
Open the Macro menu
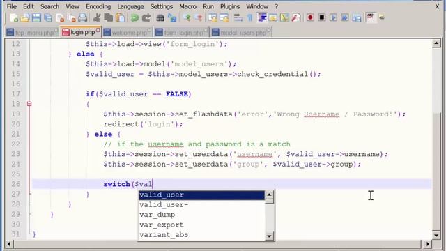[x=187, y=6]
